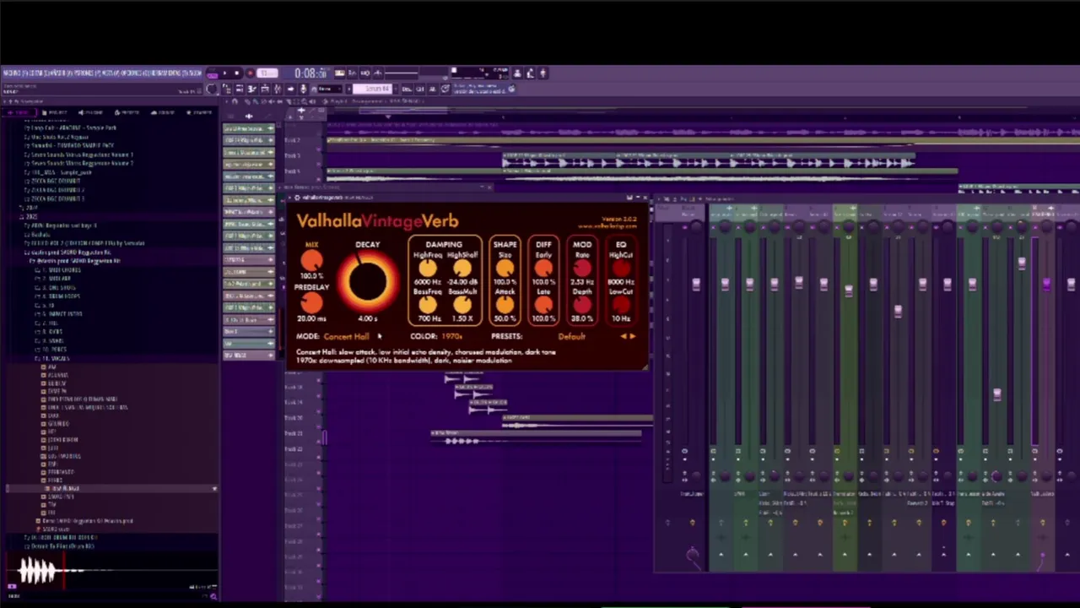Select 'Seven Sounds Venus Reggaetone Volume 1' folder

coord(78,155)
